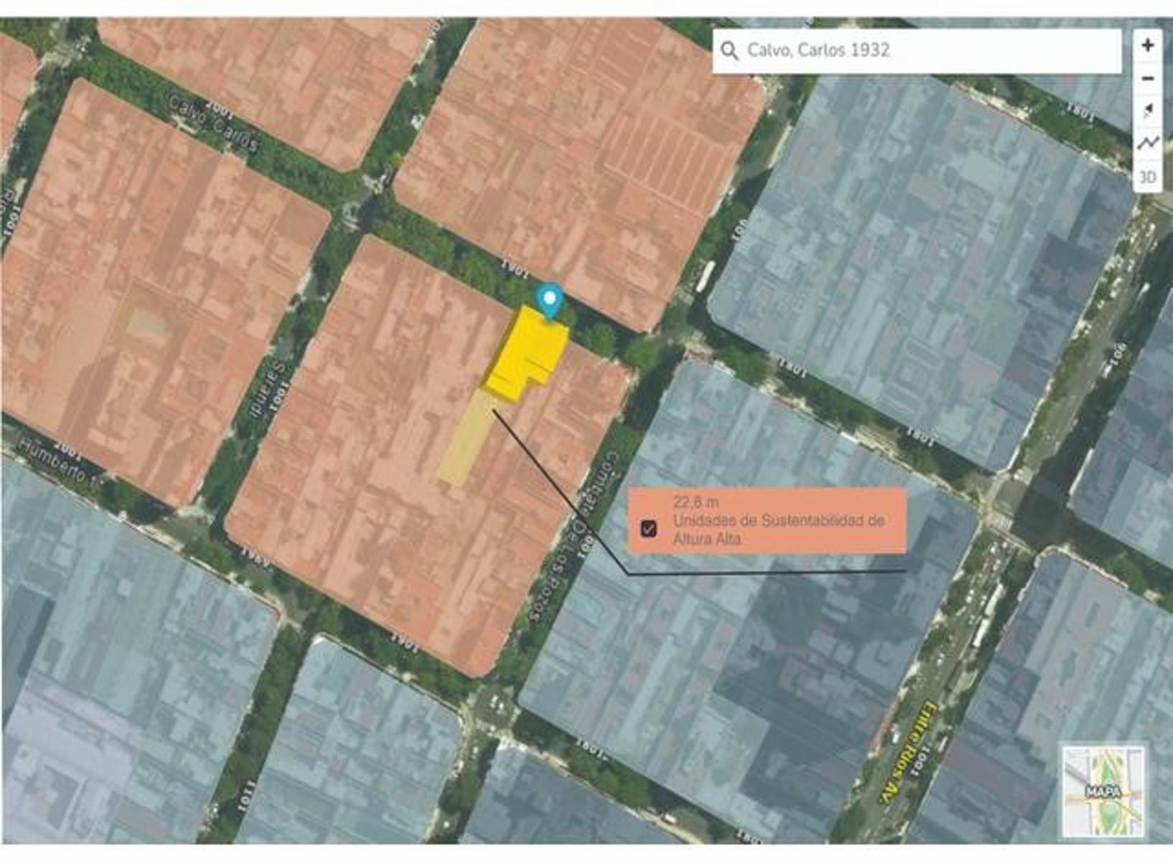Zoom out with the minus button
The width and height of the screenshot is (1173, 861).
[1147, 78]
